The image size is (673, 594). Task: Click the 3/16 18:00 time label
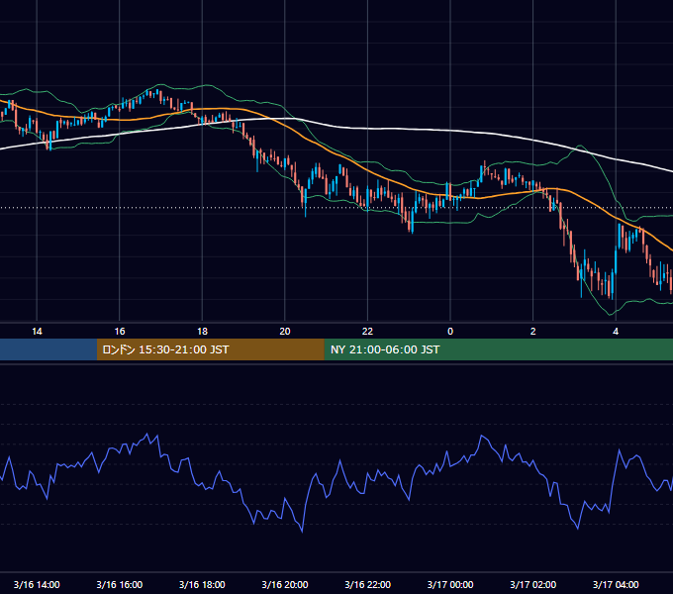(x=202, y=584)
